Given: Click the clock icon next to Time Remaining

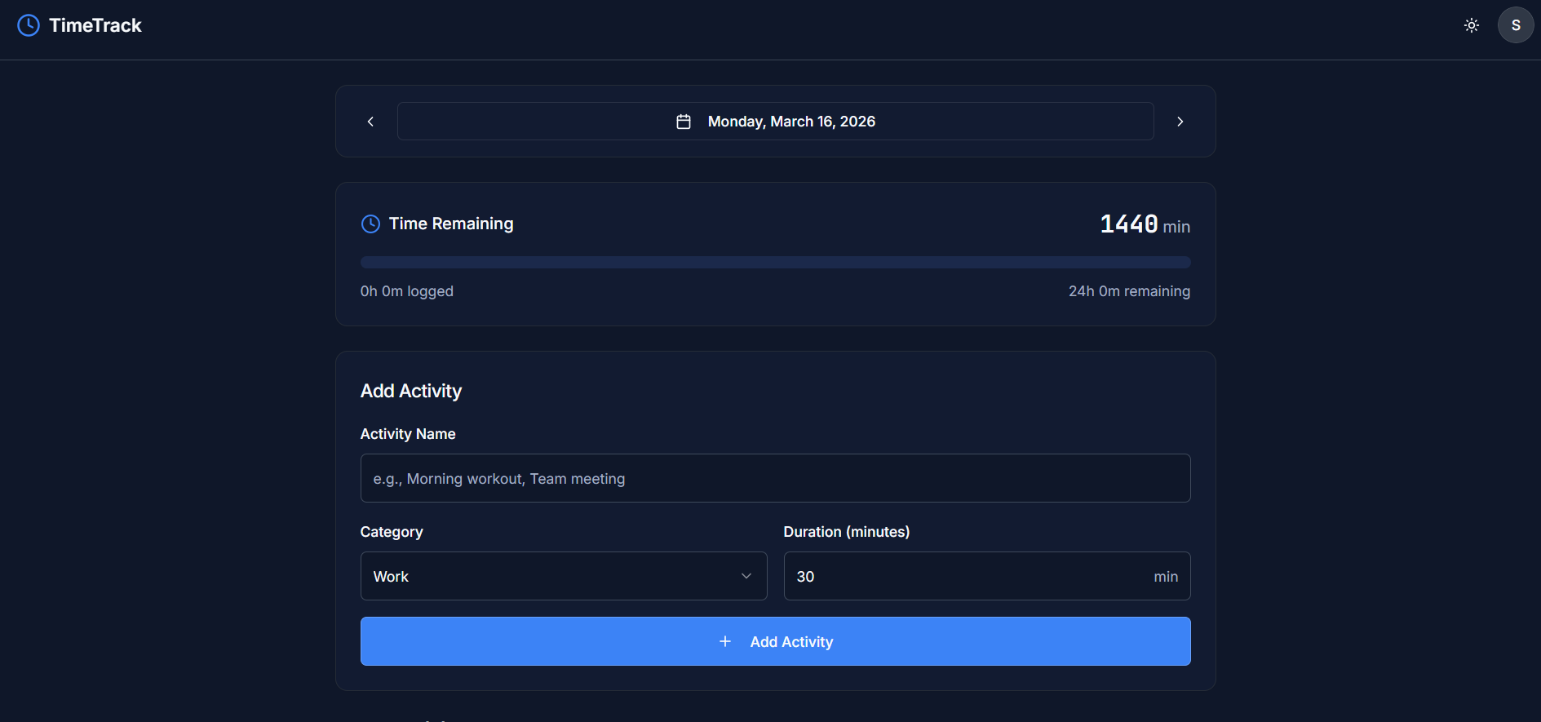Looking at the screenshot, I should 370,224.
